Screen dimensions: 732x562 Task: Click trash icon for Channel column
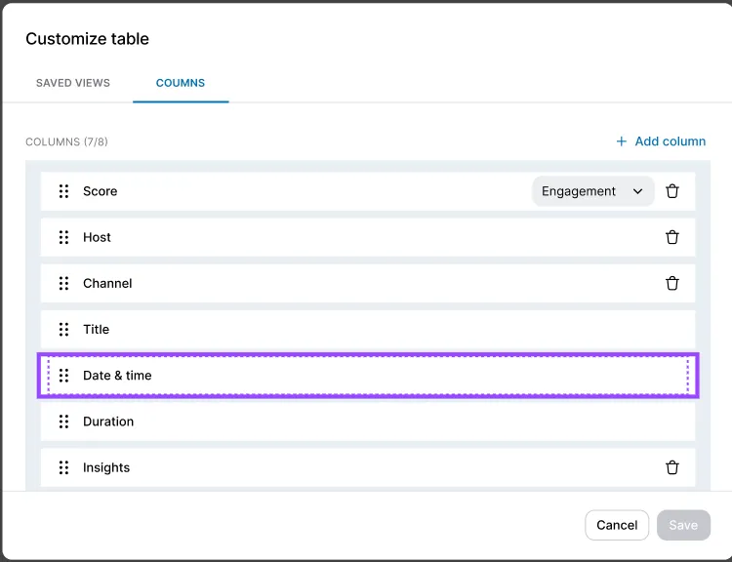tap(671, 283)
